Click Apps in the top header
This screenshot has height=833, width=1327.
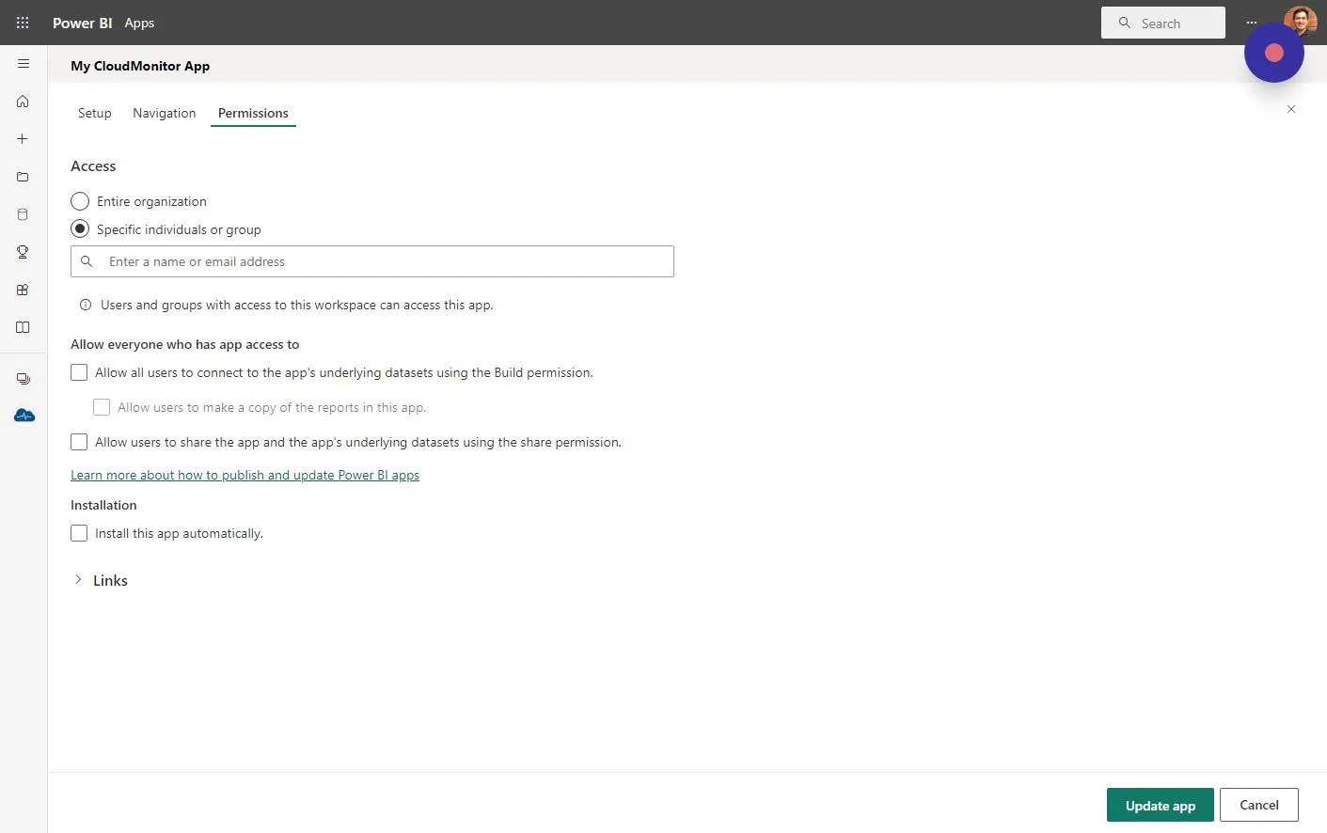pyautogui.click(x=139, y=23)
